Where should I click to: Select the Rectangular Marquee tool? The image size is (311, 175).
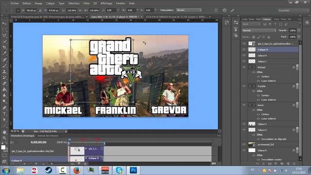click(x=4, y=30)
